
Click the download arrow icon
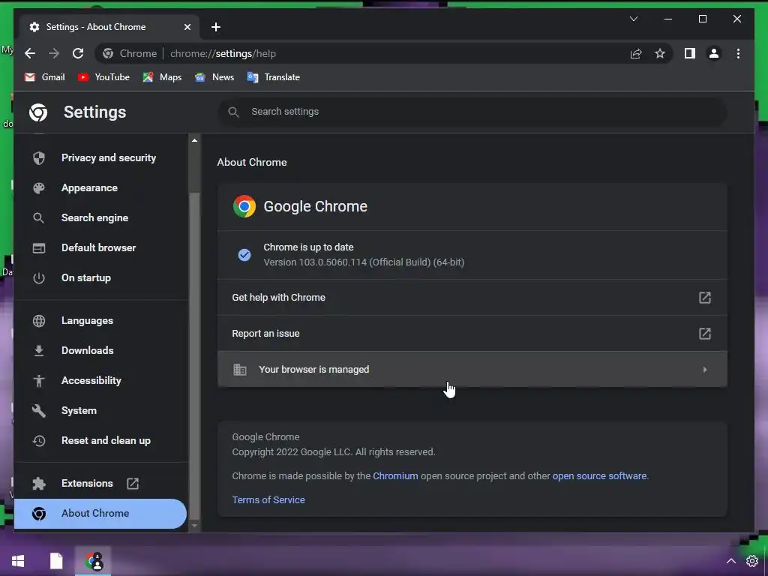[x=39, y=351]
